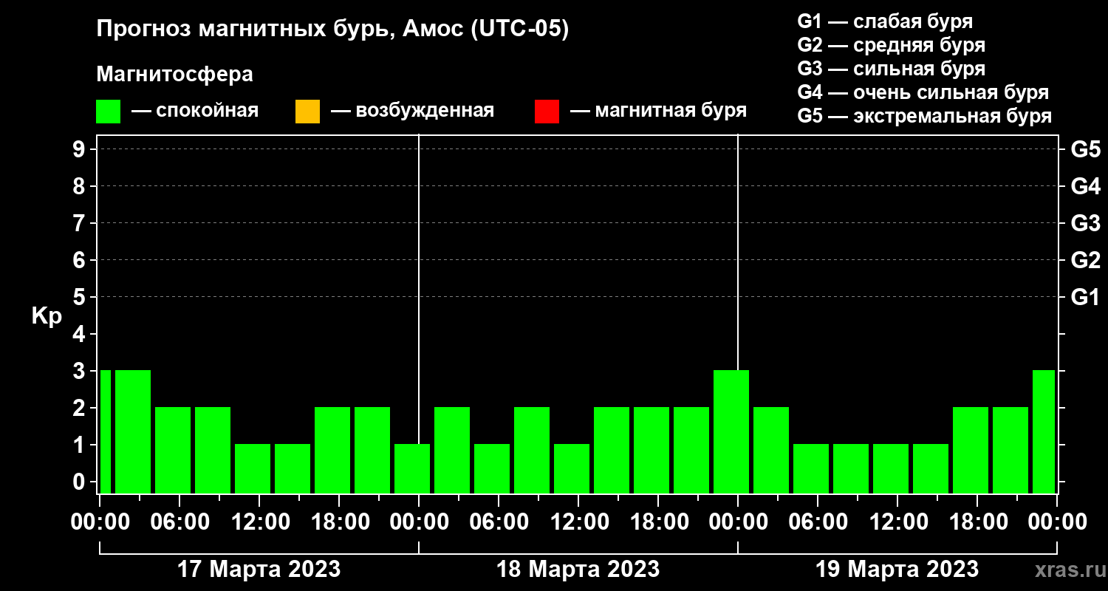Click the 'G2 — средняя буря' legend line
The width and height of the screenshot is (1108, 591).
(891, 45)
